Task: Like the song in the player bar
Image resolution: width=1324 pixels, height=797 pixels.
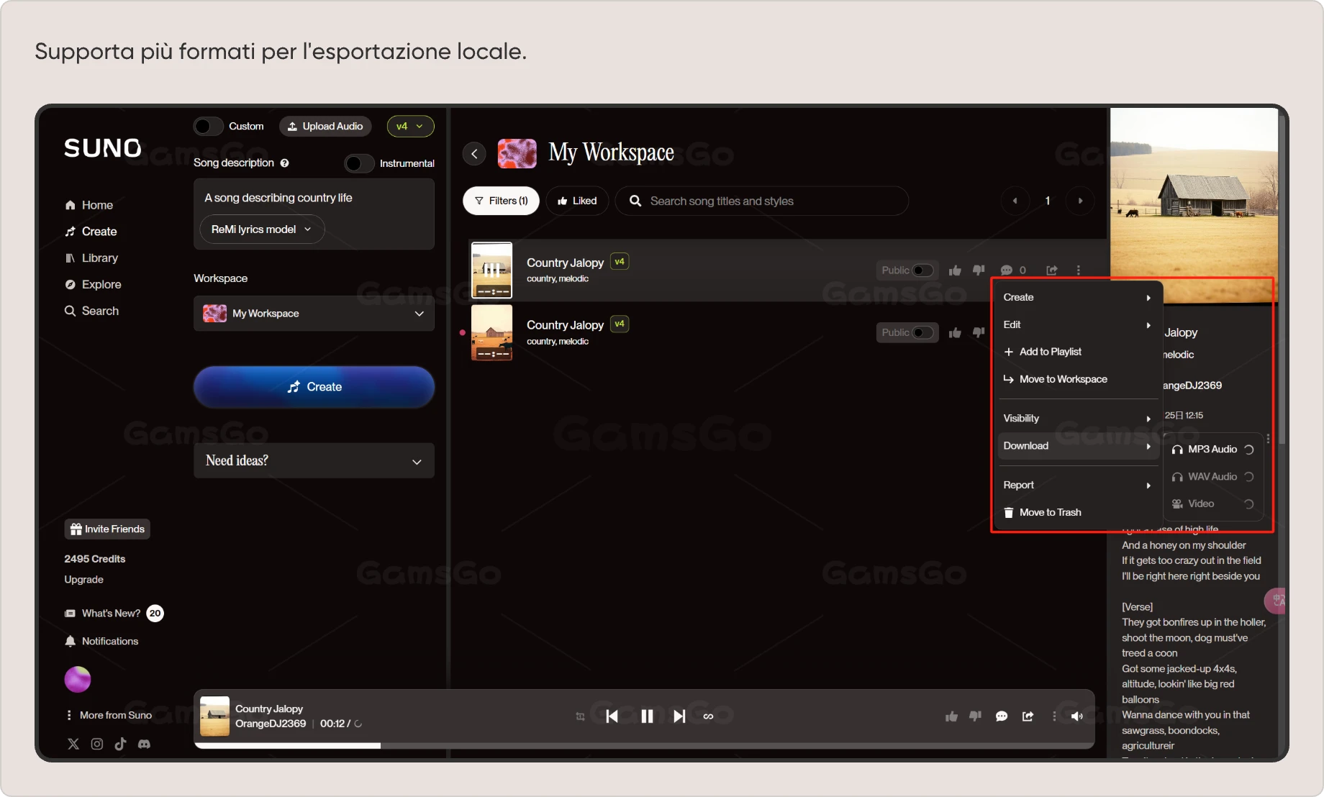Action: pos(951,716)
